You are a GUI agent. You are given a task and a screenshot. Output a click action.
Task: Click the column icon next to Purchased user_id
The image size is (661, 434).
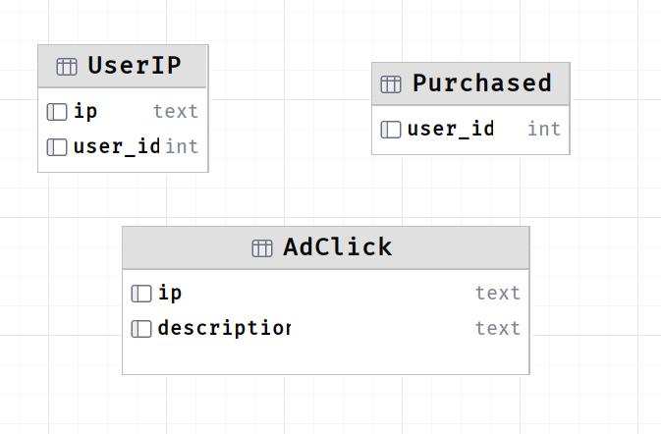(391, 130)
